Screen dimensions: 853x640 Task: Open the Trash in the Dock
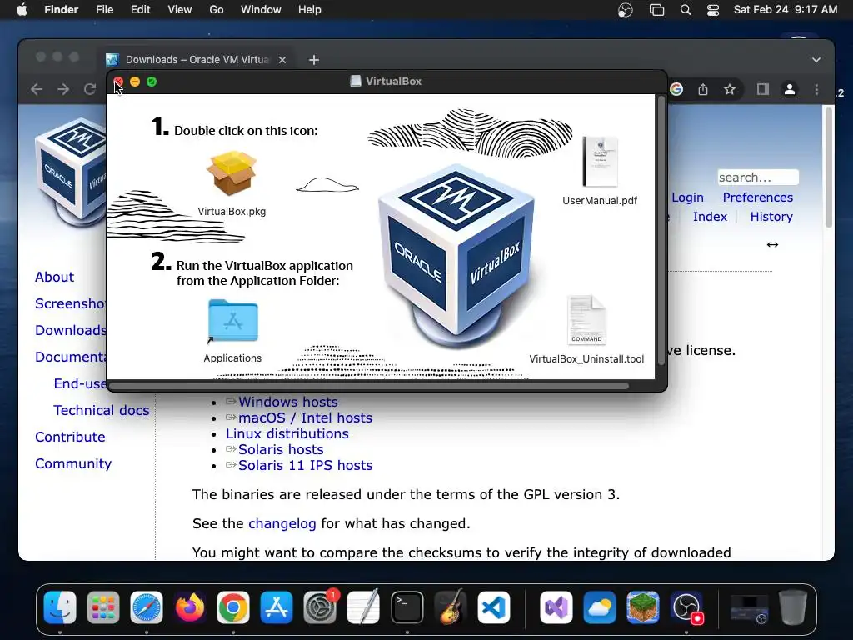[793, 607]
